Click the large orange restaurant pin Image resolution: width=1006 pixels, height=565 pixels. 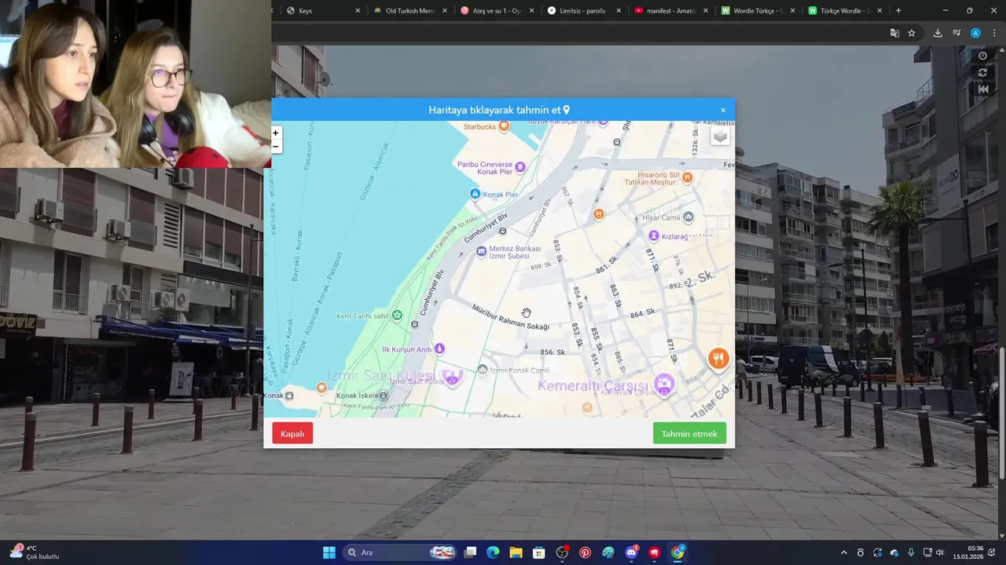[718, 359]
